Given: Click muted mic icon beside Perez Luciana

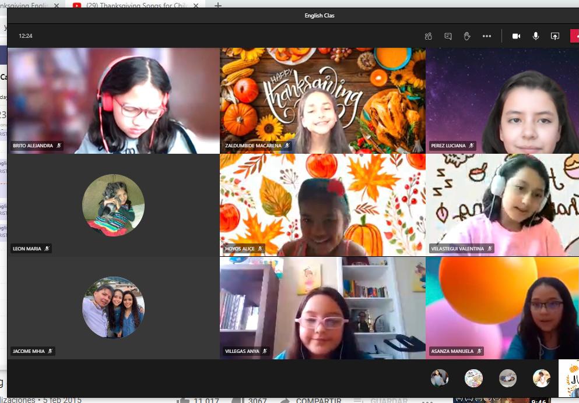Looking at the screenshot, I should [471, 146].
